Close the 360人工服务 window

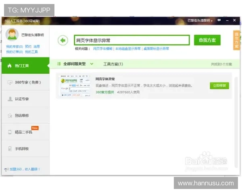pos(234,20)
